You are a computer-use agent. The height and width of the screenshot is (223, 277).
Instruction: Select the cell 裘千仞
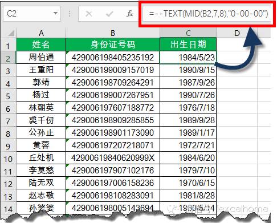click(x=41, y=120)
